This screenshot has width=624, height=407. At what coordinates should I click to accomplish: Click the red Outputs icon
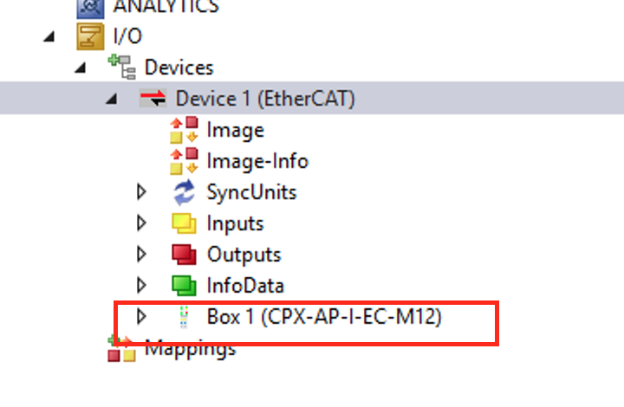click(184, 255)
